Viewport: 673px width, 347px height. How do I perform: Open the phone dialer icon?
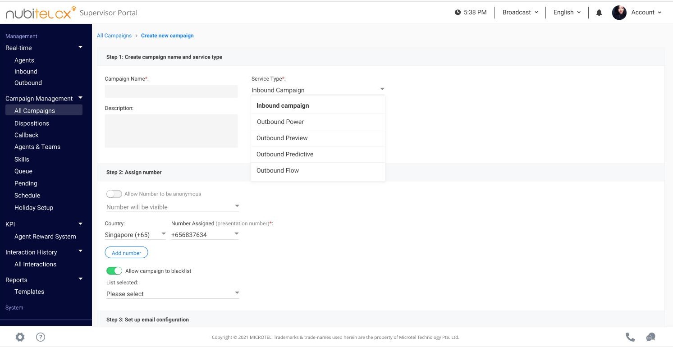630,337
